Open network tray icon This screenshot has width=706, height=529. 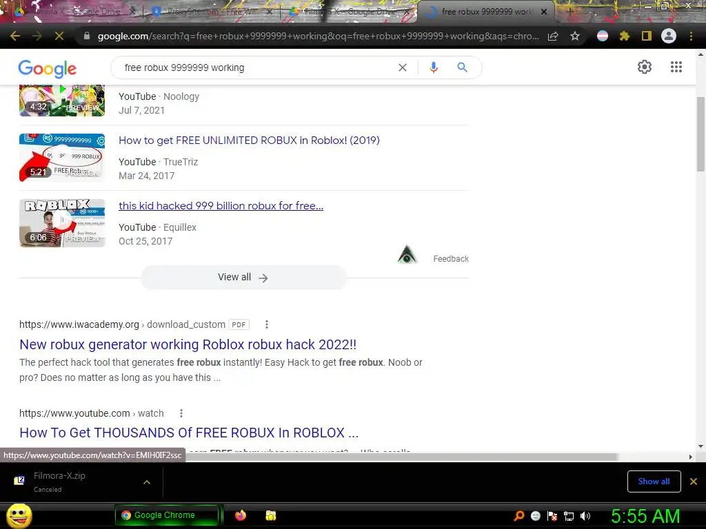569,516
